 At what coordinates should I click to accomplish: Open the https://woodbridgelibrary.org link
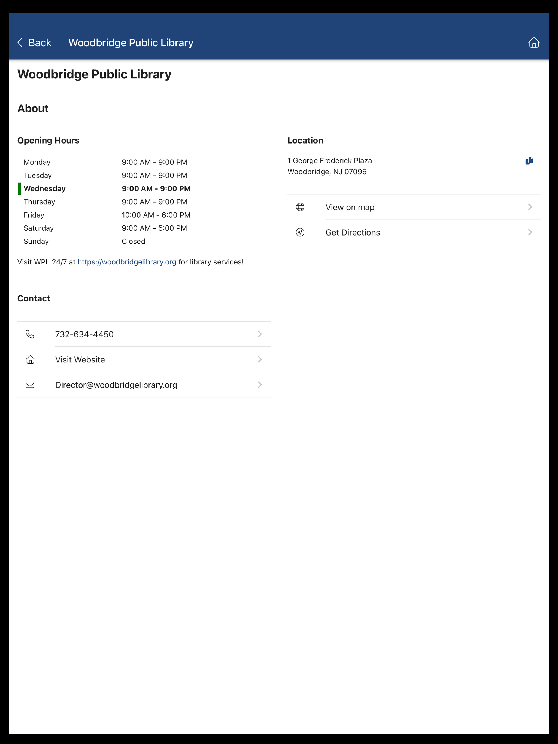(127, 262)
